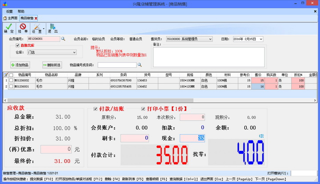Viewport: 320px width, 184px height.
Task: Toggle the 付款/结账 checkbox
Action: click(95, 109)
